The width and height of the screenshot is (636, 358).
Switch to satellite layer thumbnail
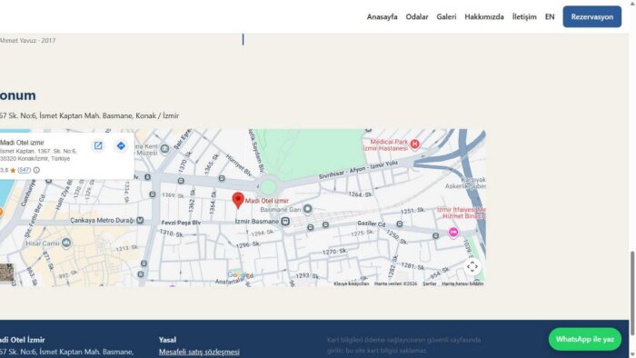[x=6, y=273]
